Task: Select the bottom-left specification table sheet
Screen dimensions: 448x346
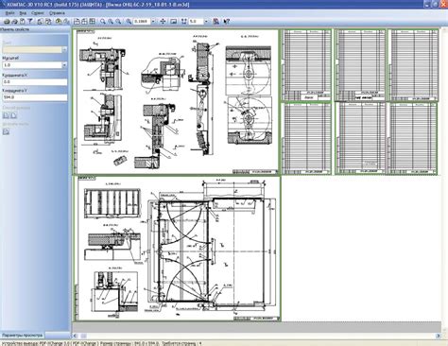Action: point(306,139)
